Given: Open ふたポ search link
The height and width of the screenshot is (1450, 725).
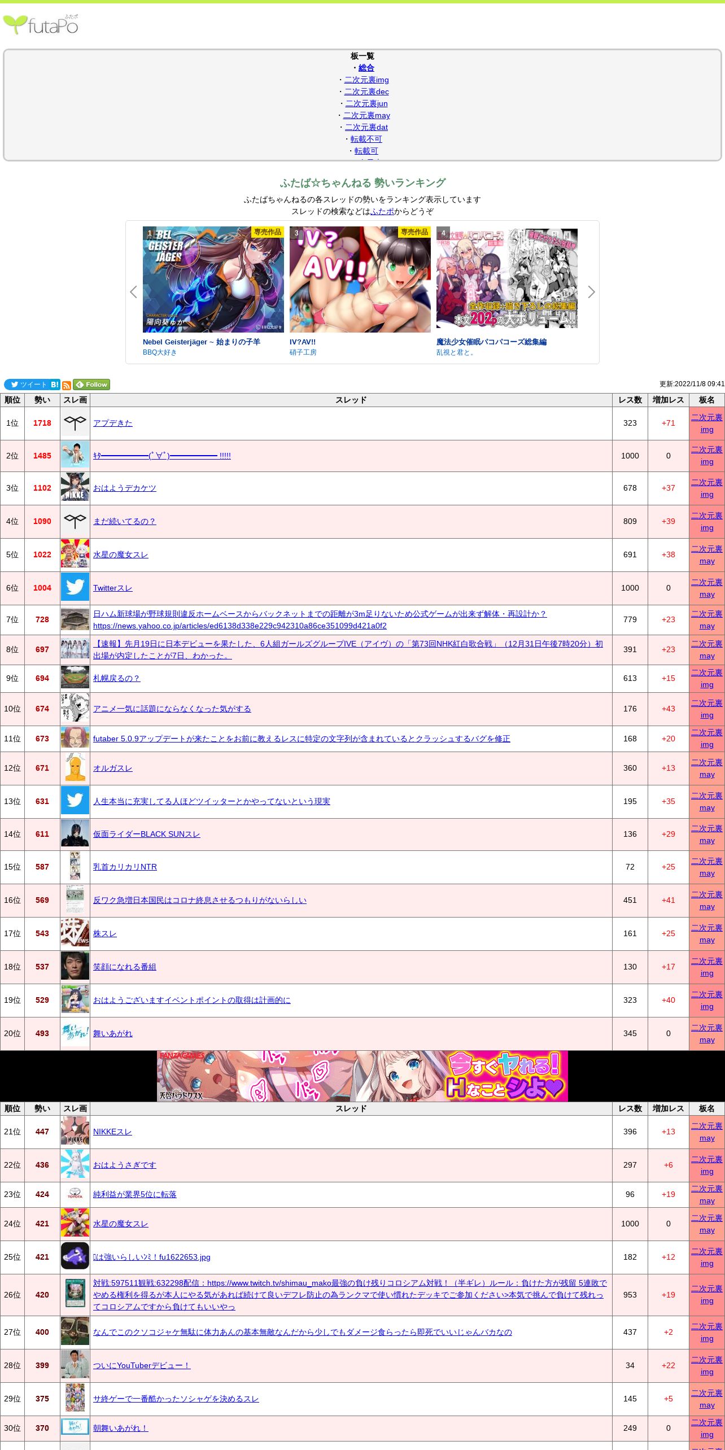Looking at the screenshot, I should pos(382,211).
